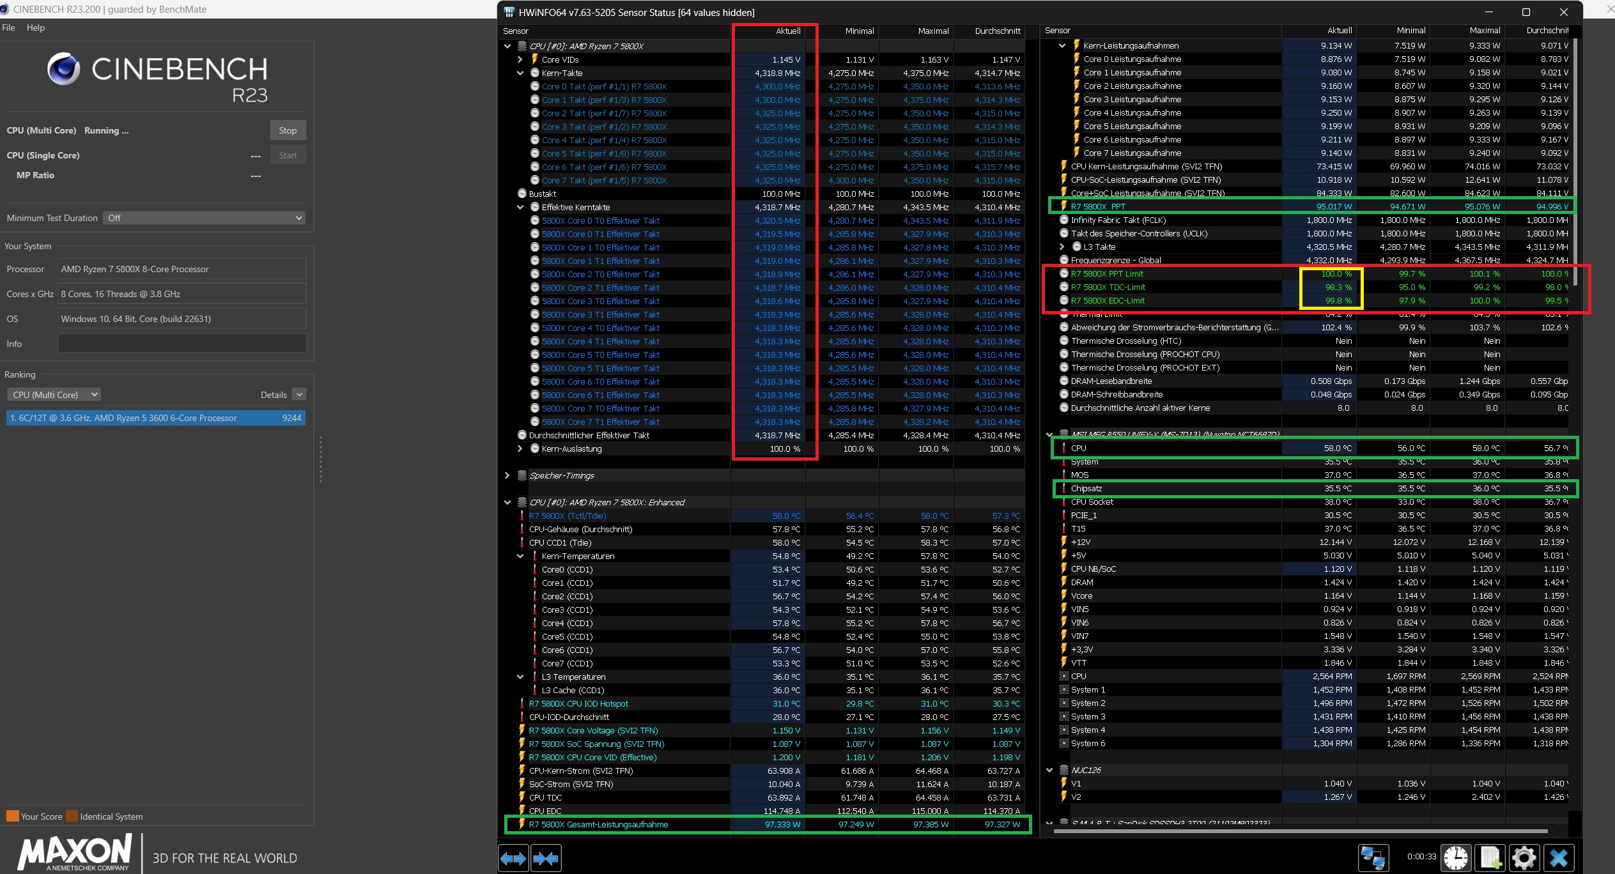Open the Details dropdown arrow in Ranking

click(x=299, y=395)
